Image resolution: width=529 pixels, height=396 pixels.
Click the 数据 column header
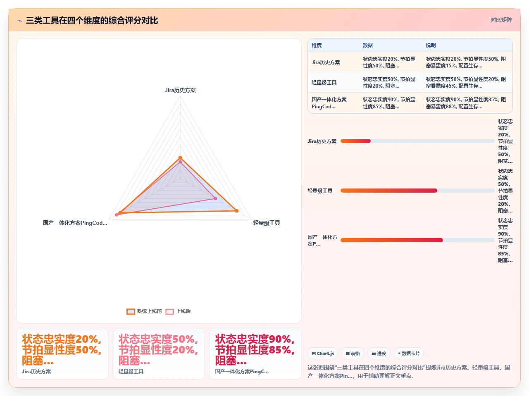368,45
